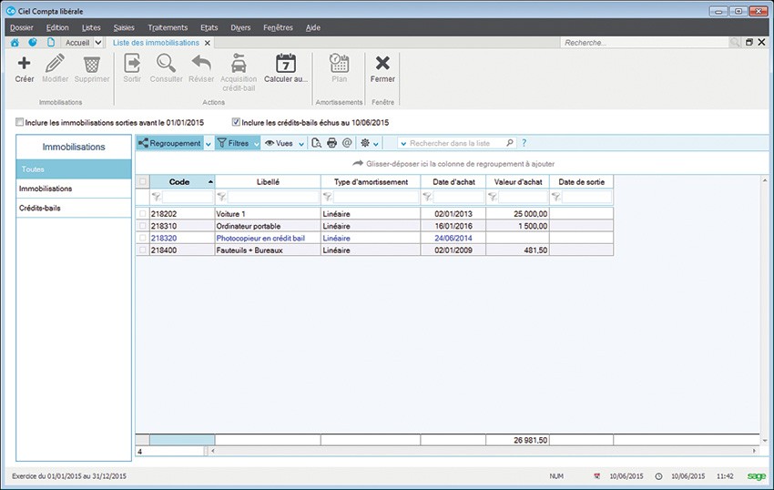774x490 pixels.
Task: Click the printer icon in list toolbar
Action: 331,143
